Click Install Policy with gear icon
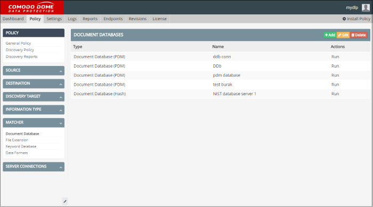 356,19
